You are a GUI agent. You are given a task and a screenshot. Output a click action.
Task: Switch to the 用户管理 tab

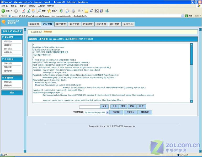61,24
